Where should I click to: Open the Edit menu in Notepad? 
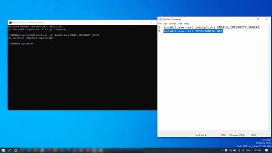coord(165,24)
